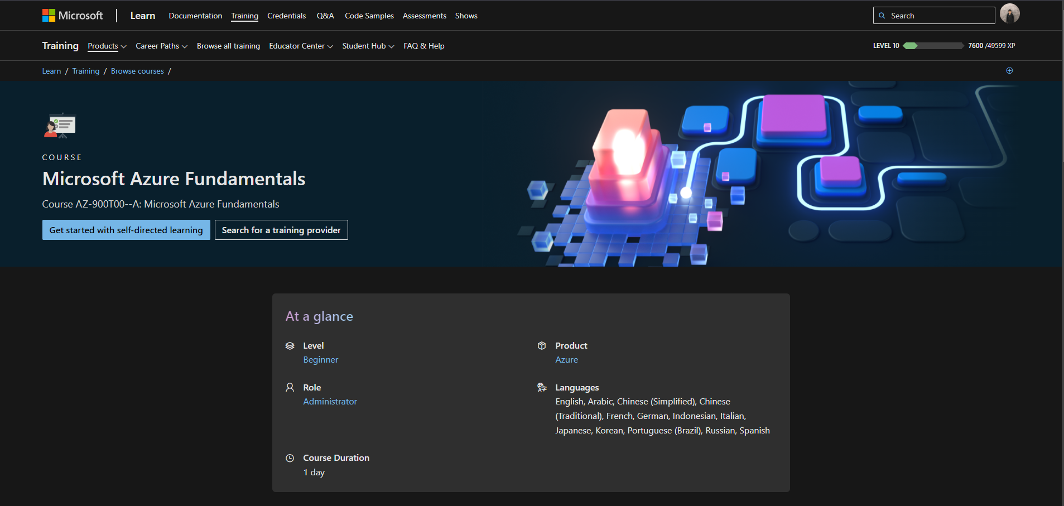Click the Training breadcrumb link
The image size is (1064, 506).
86,71
